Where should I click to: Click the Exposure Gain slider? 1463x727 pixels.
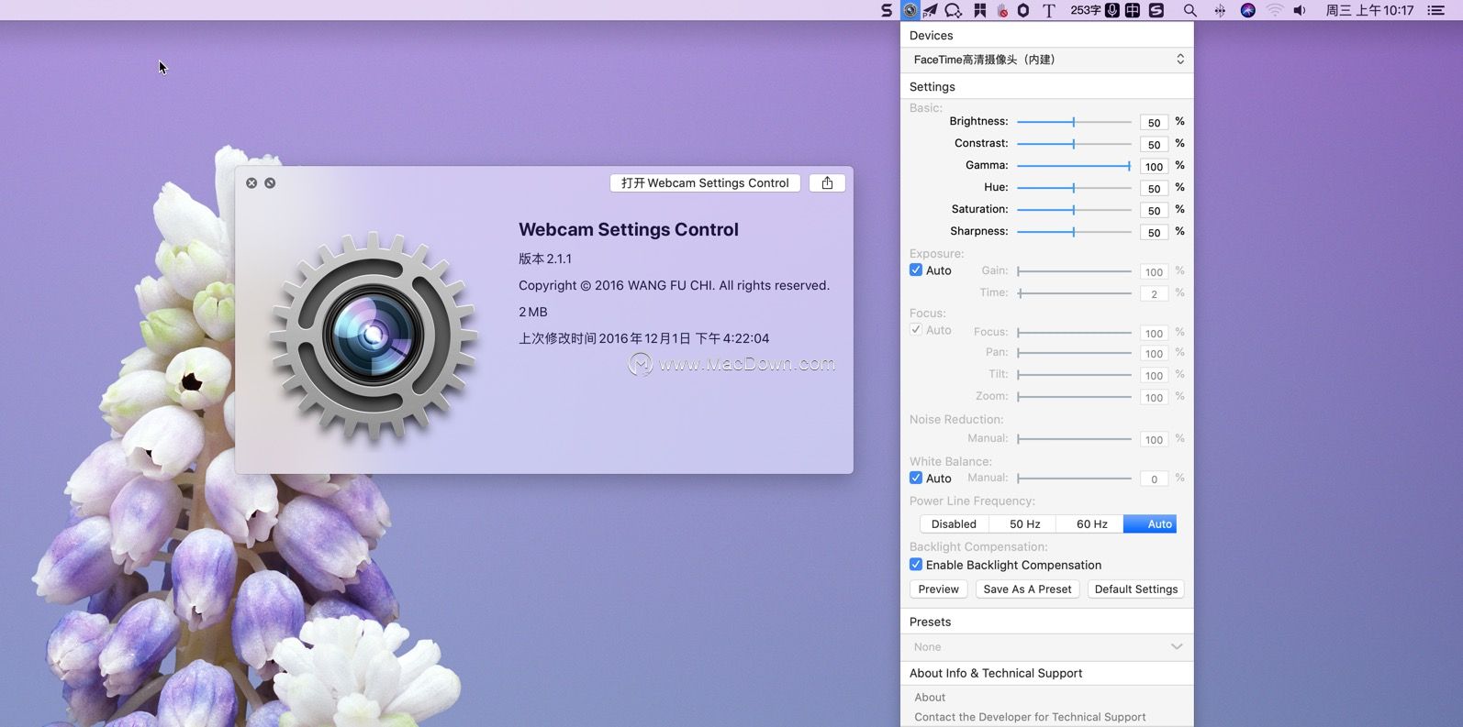pos(1074,271)
